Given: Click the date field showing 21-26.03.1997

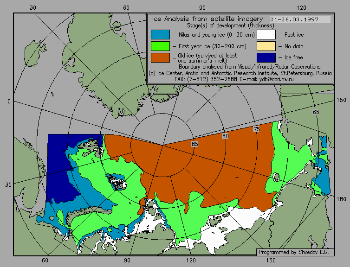Looking at the screenshot, I should click(x=300, y=19).
